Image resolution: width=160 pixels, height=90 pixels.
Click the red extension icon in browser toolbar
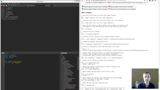pyautogui.click(x=150, y=0)
